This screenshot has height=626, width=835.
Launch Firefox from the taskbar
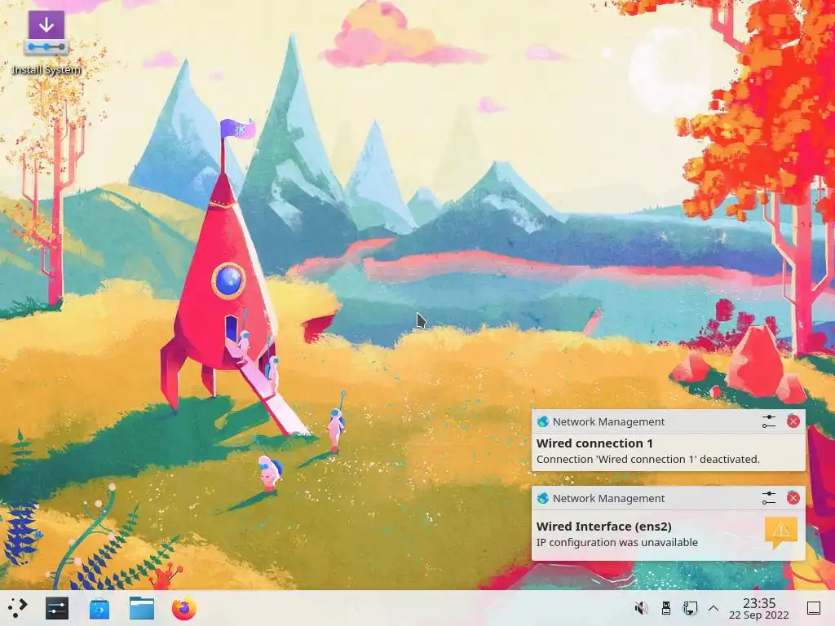tap(183, 608)
